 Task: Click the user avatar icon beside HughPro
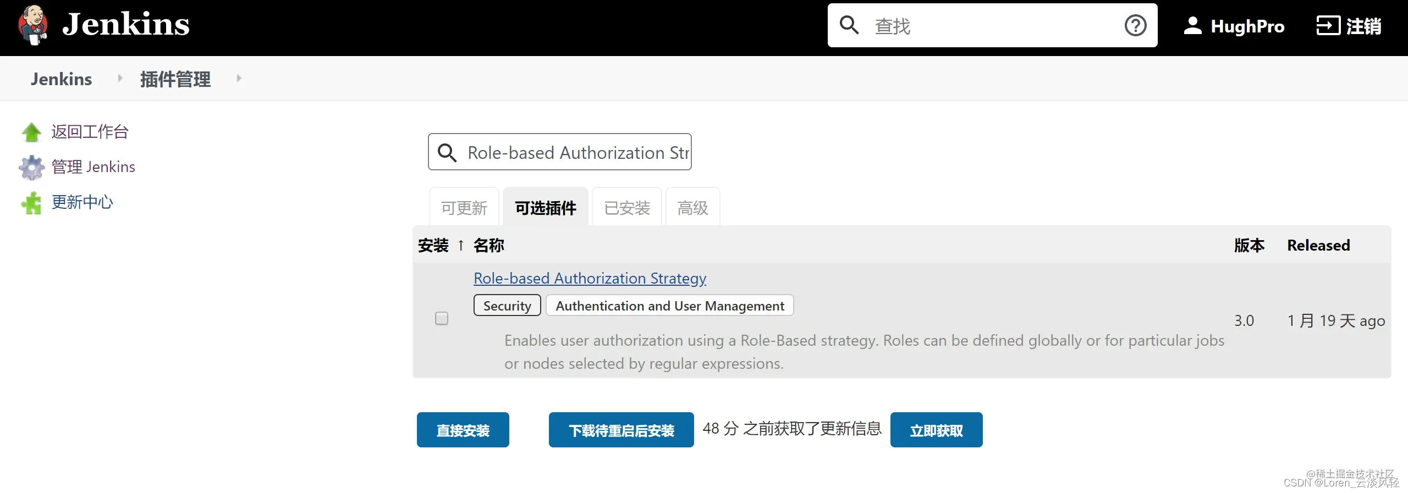(1192, 26)
